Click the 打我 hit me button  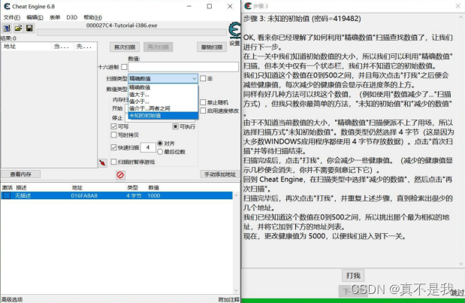353,275
